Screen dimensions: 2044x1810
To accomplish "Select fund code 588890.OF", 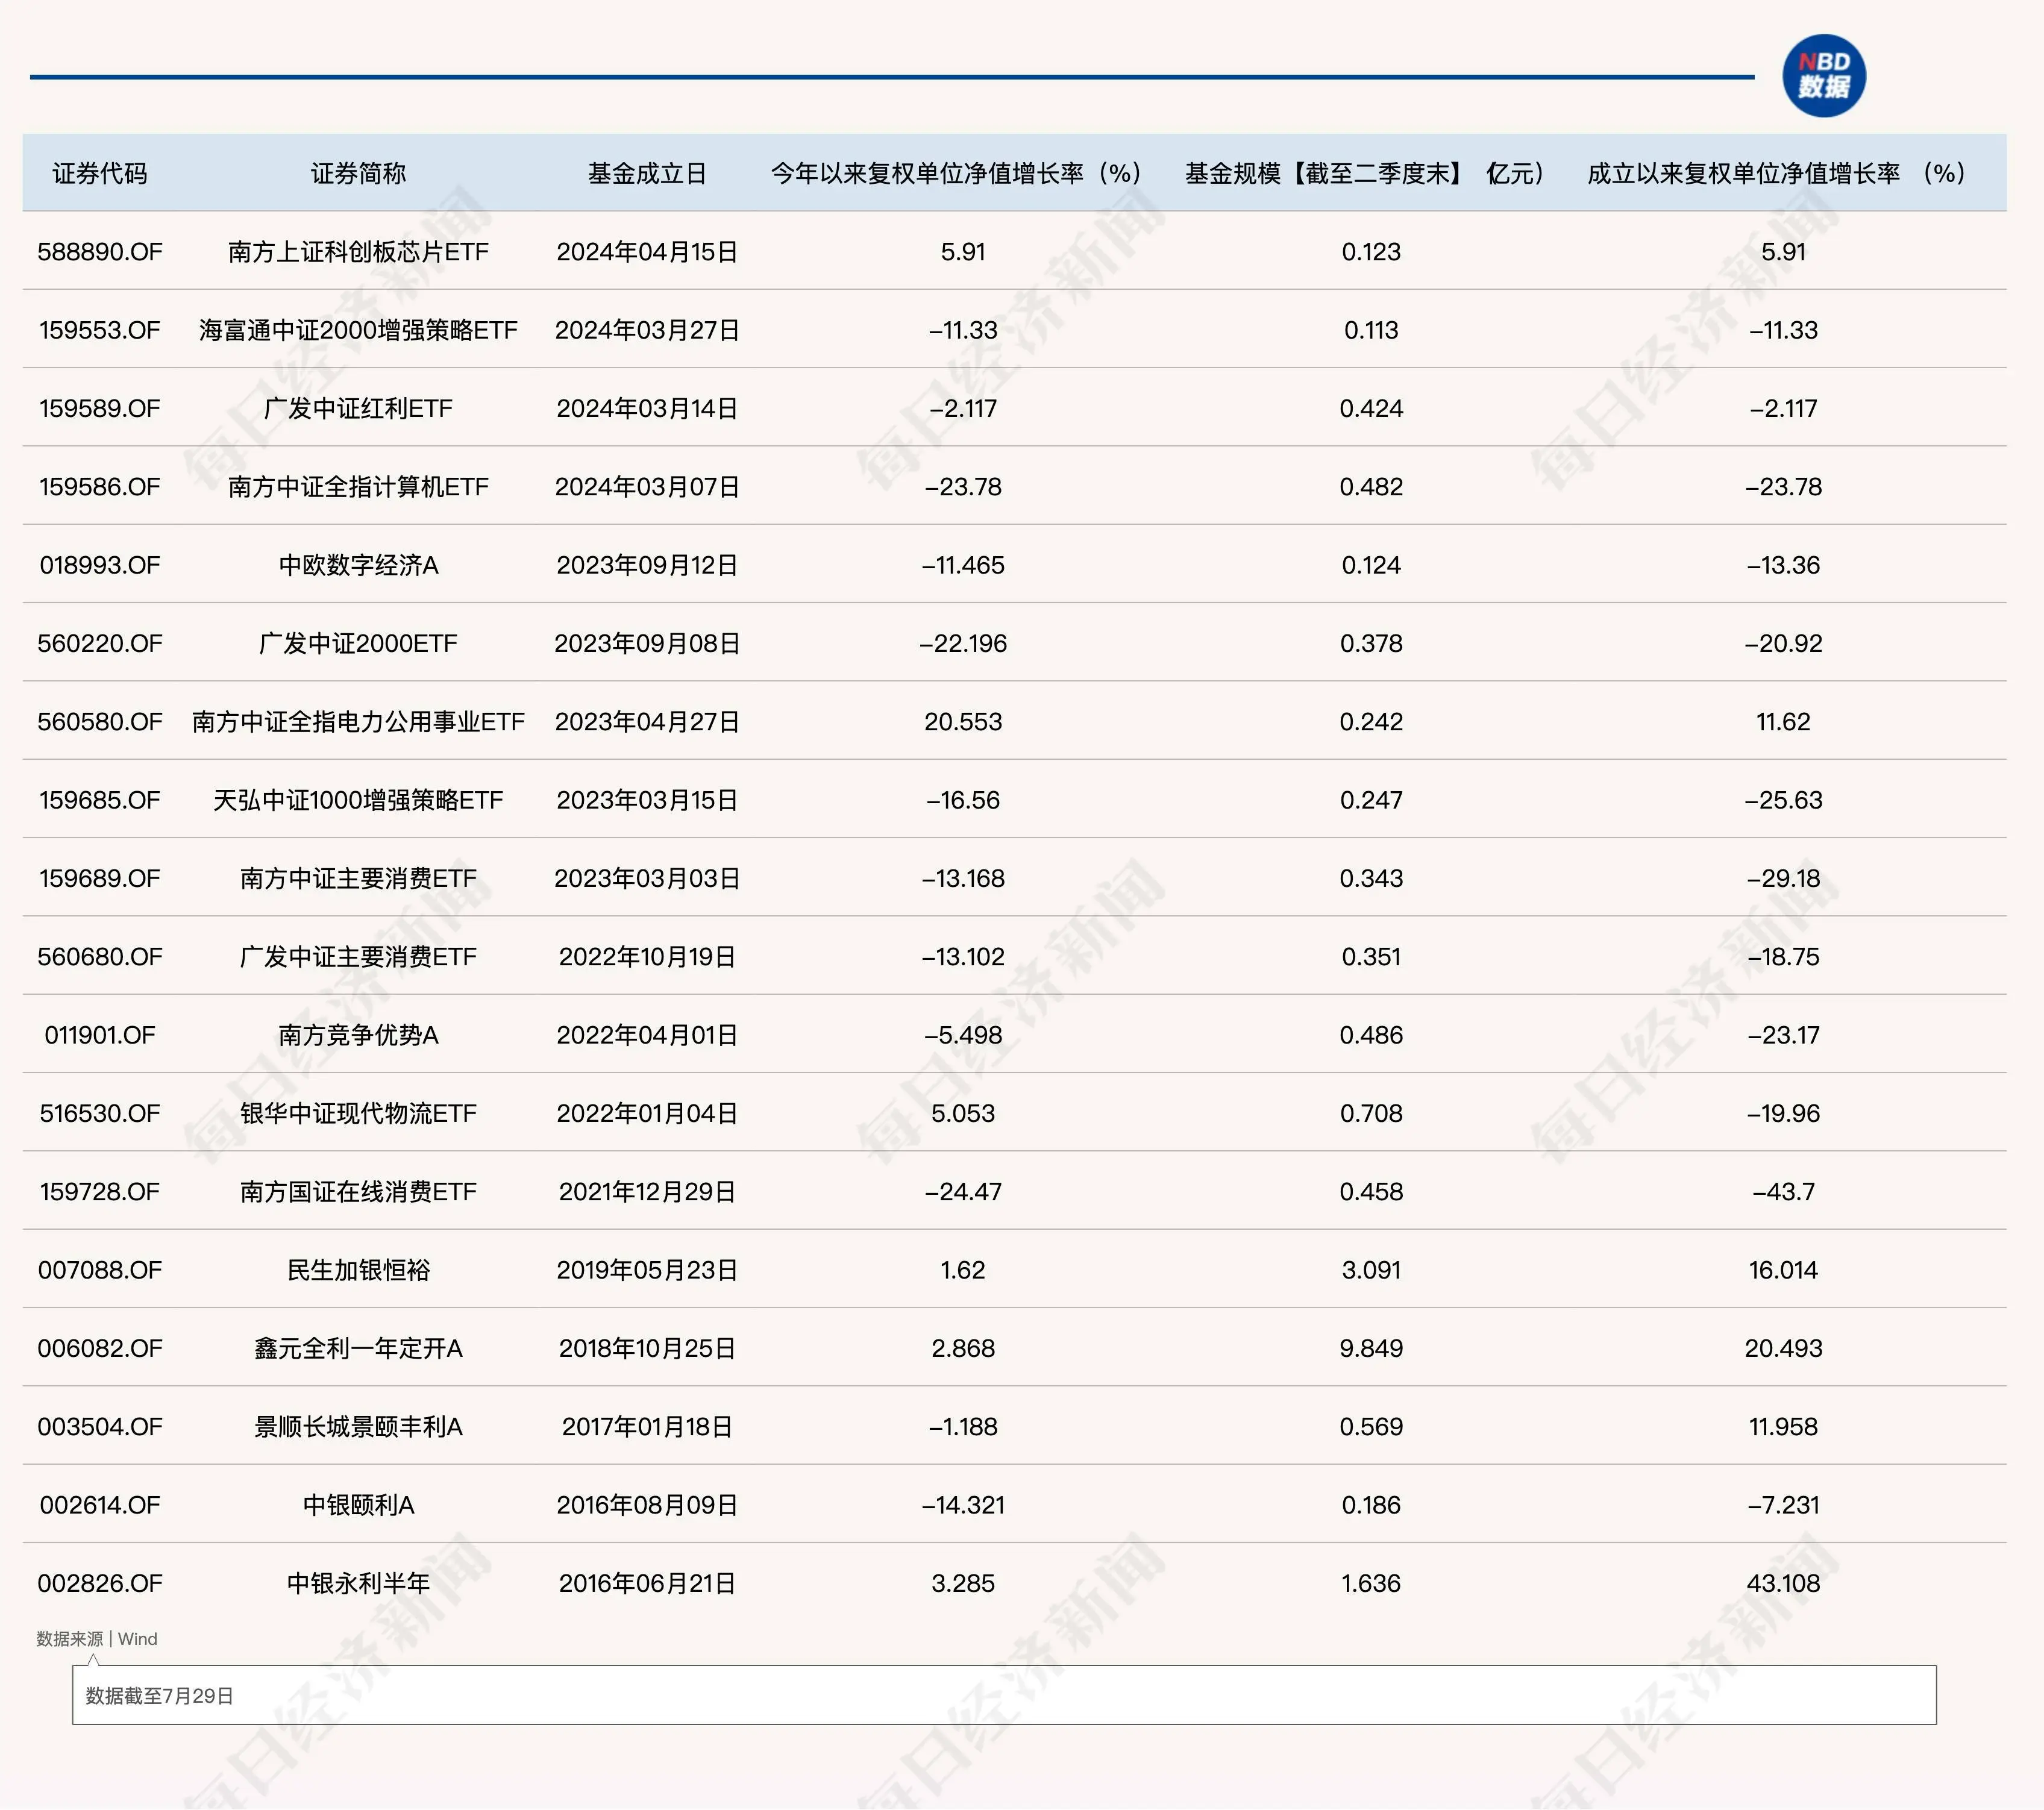I will [x=100, y=252].
